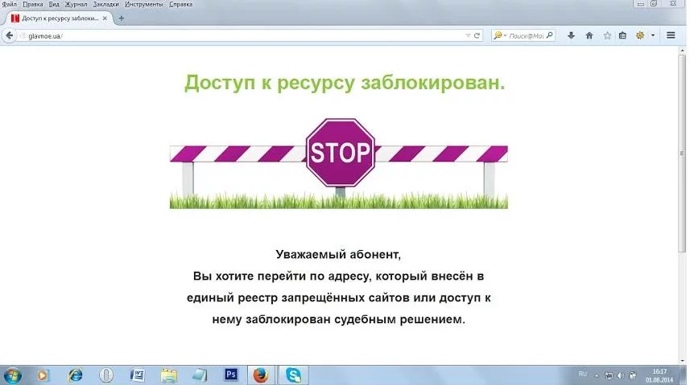
Task: Click the text 'нему заблокирован судебным решением.'
Action: click(338, 319)
